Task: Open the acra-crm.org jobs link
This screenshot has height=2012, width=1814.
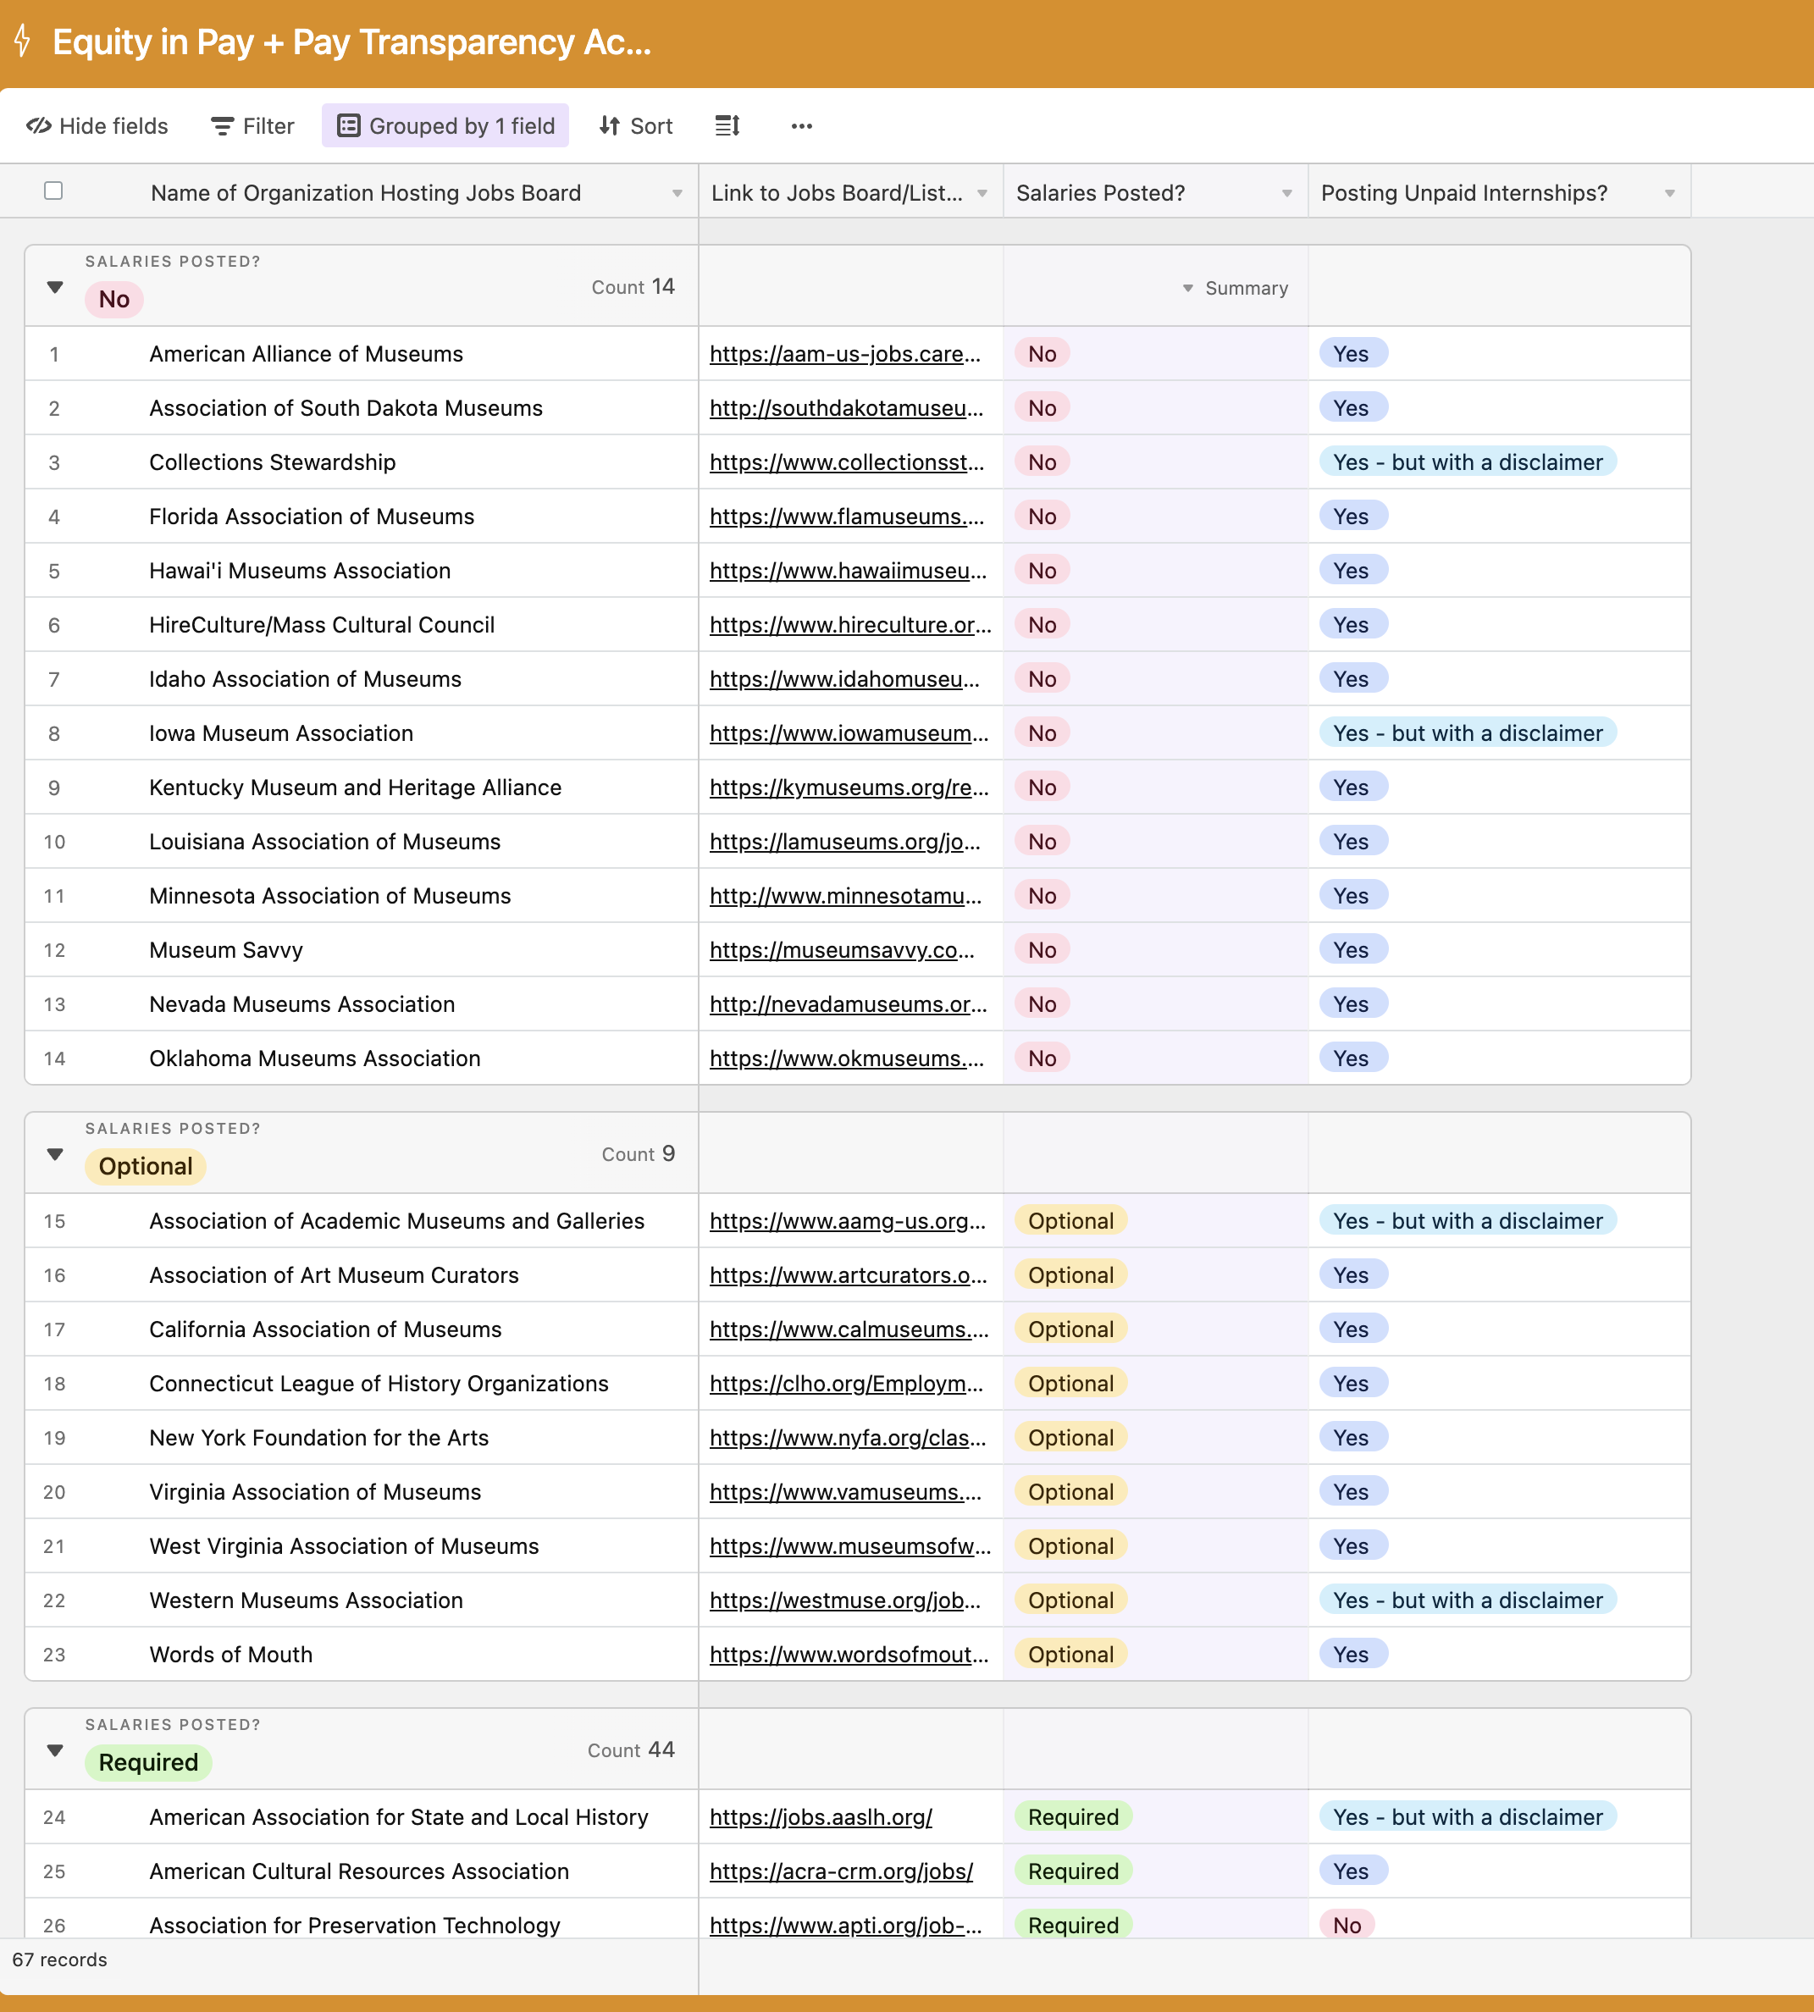Action: pyautogui.click(x=840, y=1871)
